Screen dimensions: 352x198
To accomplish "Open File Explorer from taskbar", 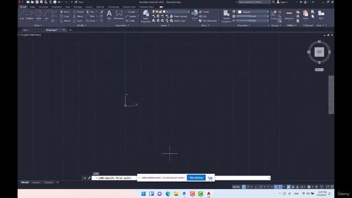I will click(176, 194).
